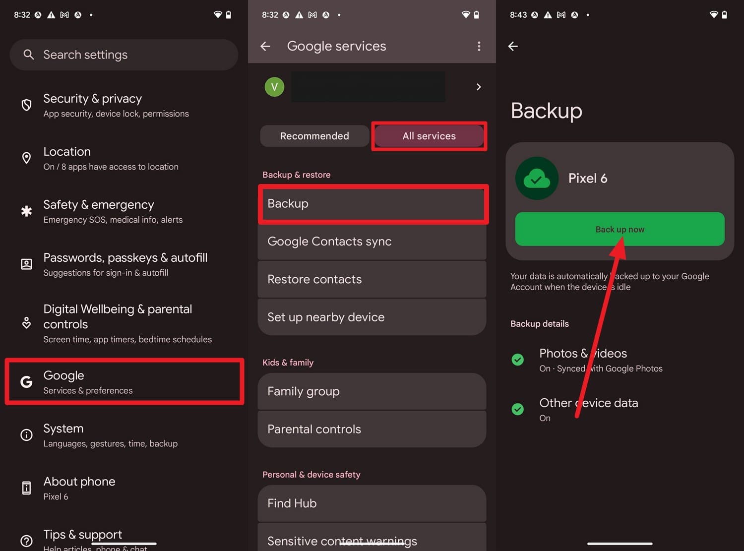Screen dimensions: 744x551
Task: Switch to the All services tab
Action: click(x=429, y=136)
